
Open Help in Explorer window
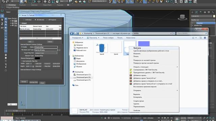pos(205,38)
